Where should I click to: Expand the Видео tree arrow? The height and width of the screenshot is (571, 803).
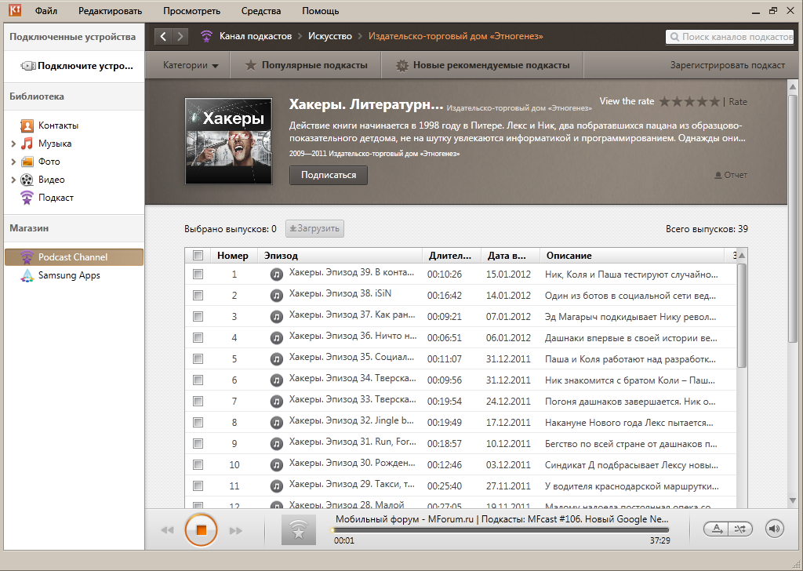click(13, 180)
